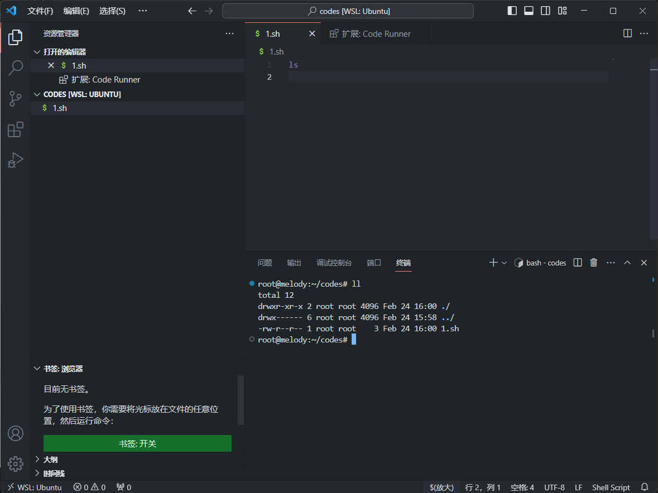Go back with the left arrow
Screen dimensions: 658x493
point(192,11)
